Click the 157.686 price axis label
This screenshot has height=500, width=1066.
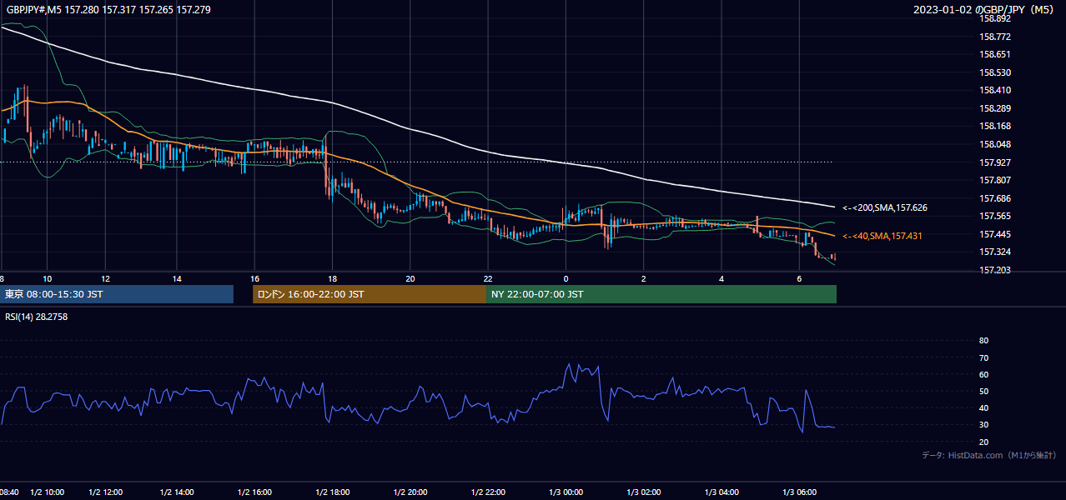(x=995, y=198)
